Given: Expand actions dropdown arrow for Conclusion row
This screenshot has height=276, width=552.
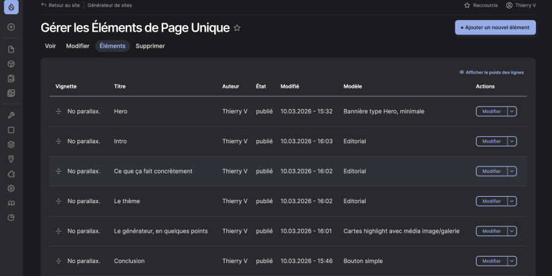Looking at the screenshot, I should (512, 261).
